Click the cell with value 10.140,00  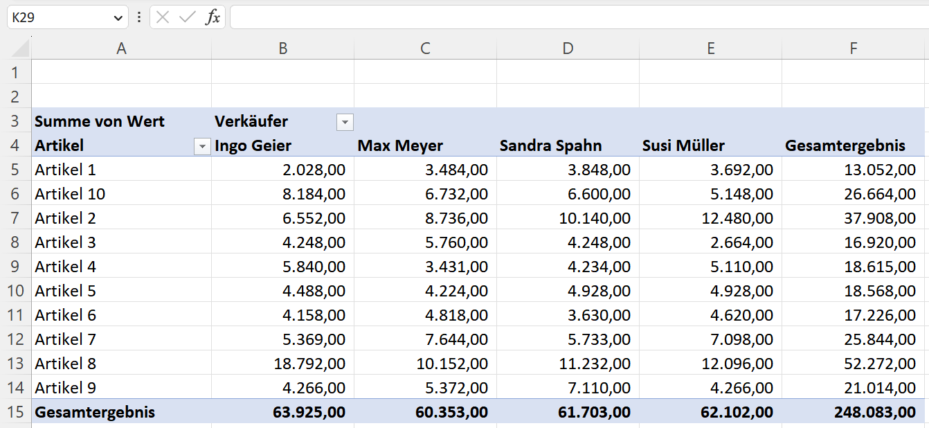click(568, 217)
